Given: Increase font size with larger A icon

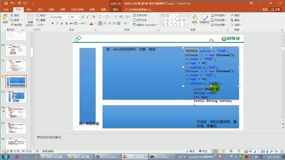Looking at the screenshot, I should (83, 17).
